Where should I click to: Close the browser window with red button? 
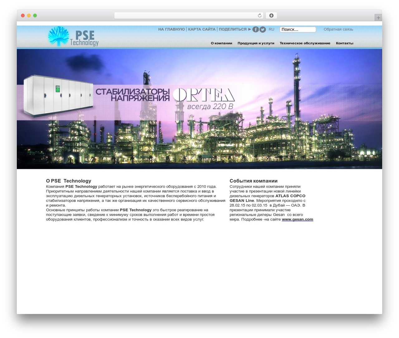tap(23, 16)
